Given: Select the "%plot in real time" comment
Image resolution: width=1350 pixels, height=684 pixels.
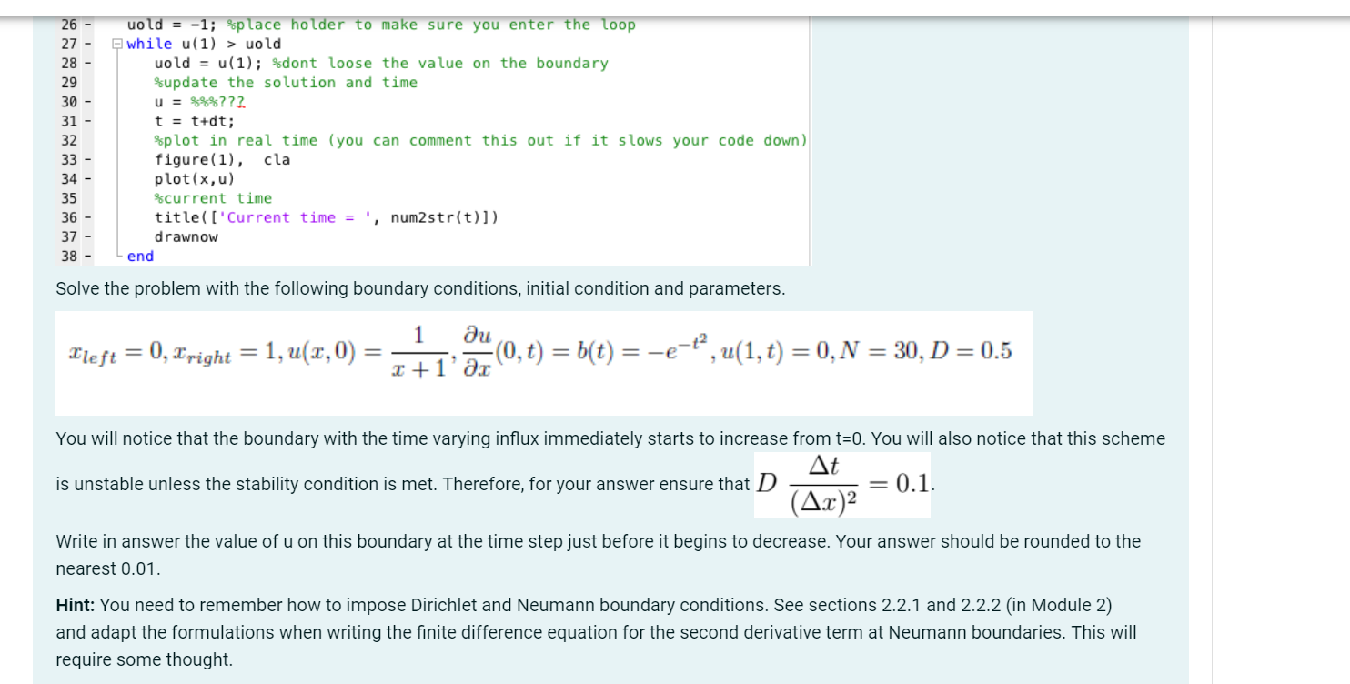Looking at the screenshot, I should pos(480,140).
